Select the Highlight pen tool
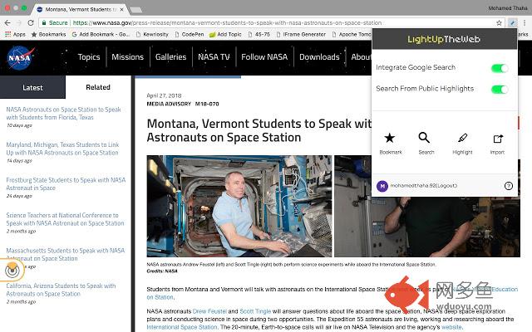532x332 pixels. coord(462,138)
